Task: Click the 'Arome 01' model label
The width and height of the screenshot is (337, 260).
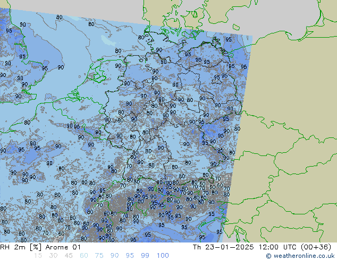Action: click(63, 247)
